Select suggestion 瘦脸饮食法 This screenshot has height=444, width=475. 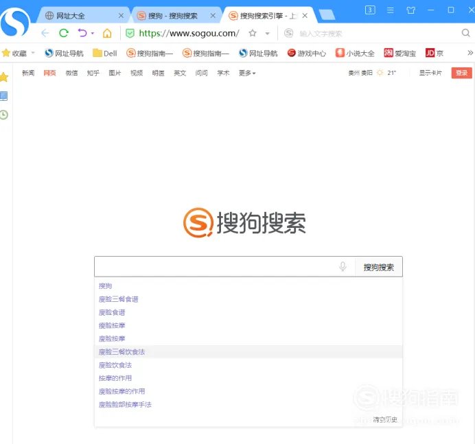click(x=115, y=365)
